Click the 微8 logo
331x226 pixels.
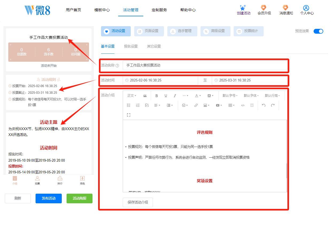pyautogui.click(x=37, y=10)
